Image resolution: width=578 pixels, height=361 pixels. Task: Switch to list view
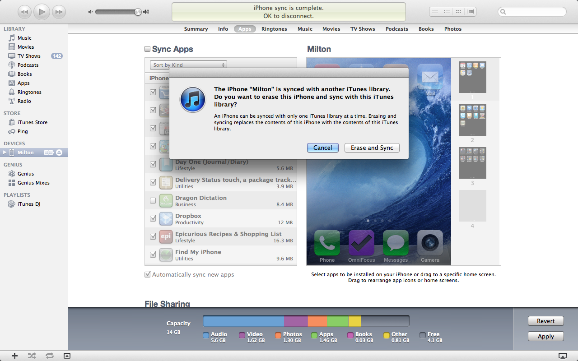click(435, 12)
